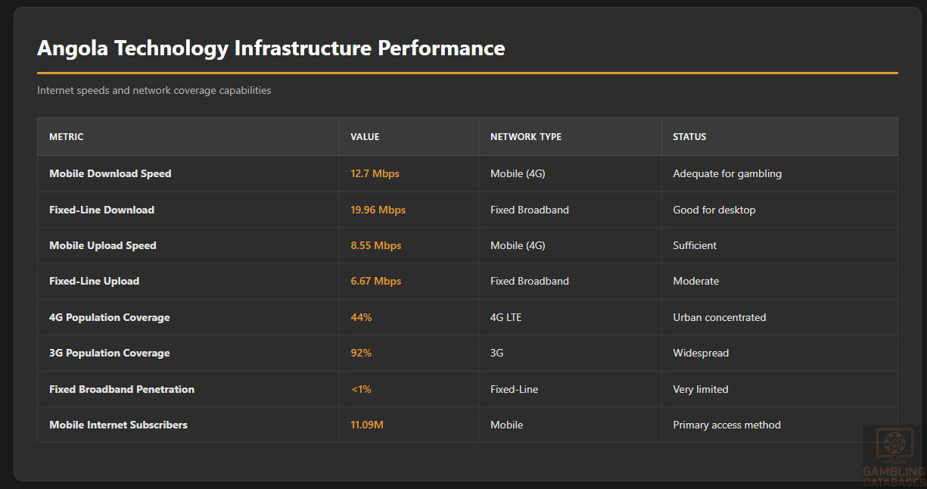Click the Metric column header
The width and height of the screenshot is (927, 489).
pos(67,137)
